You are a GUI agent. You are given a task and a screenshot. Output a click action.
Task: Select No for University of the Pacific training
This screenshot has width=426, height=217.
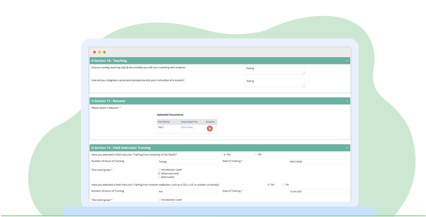point(256,155)
